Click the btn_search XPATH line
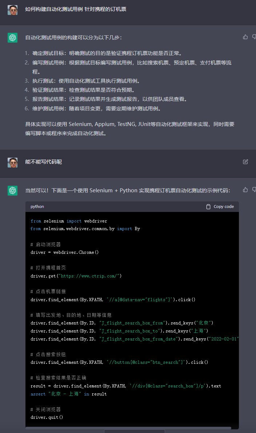 click(119, 362)
